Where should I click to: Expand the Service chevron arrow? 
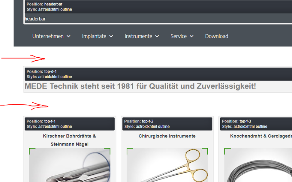coord(192,36)
